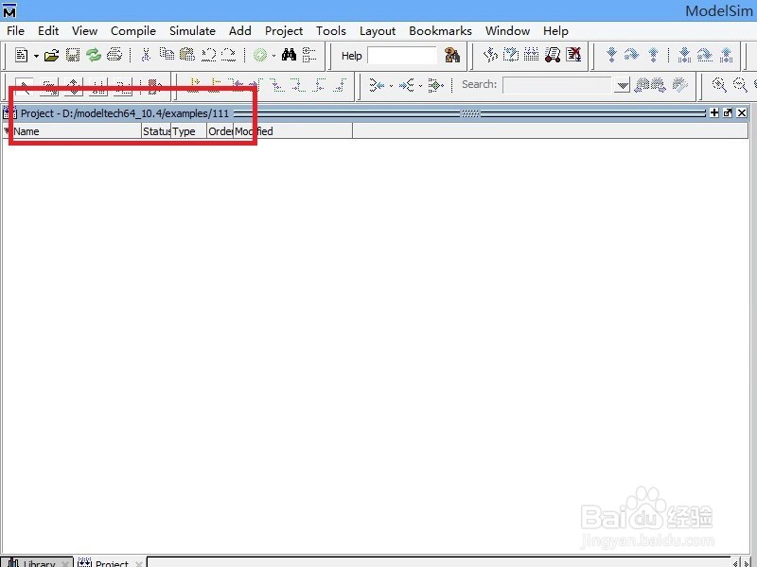Click the Simulate dotted-grid icon
Image resolution: width=757 pixels, height=567 pixels.
532,55
